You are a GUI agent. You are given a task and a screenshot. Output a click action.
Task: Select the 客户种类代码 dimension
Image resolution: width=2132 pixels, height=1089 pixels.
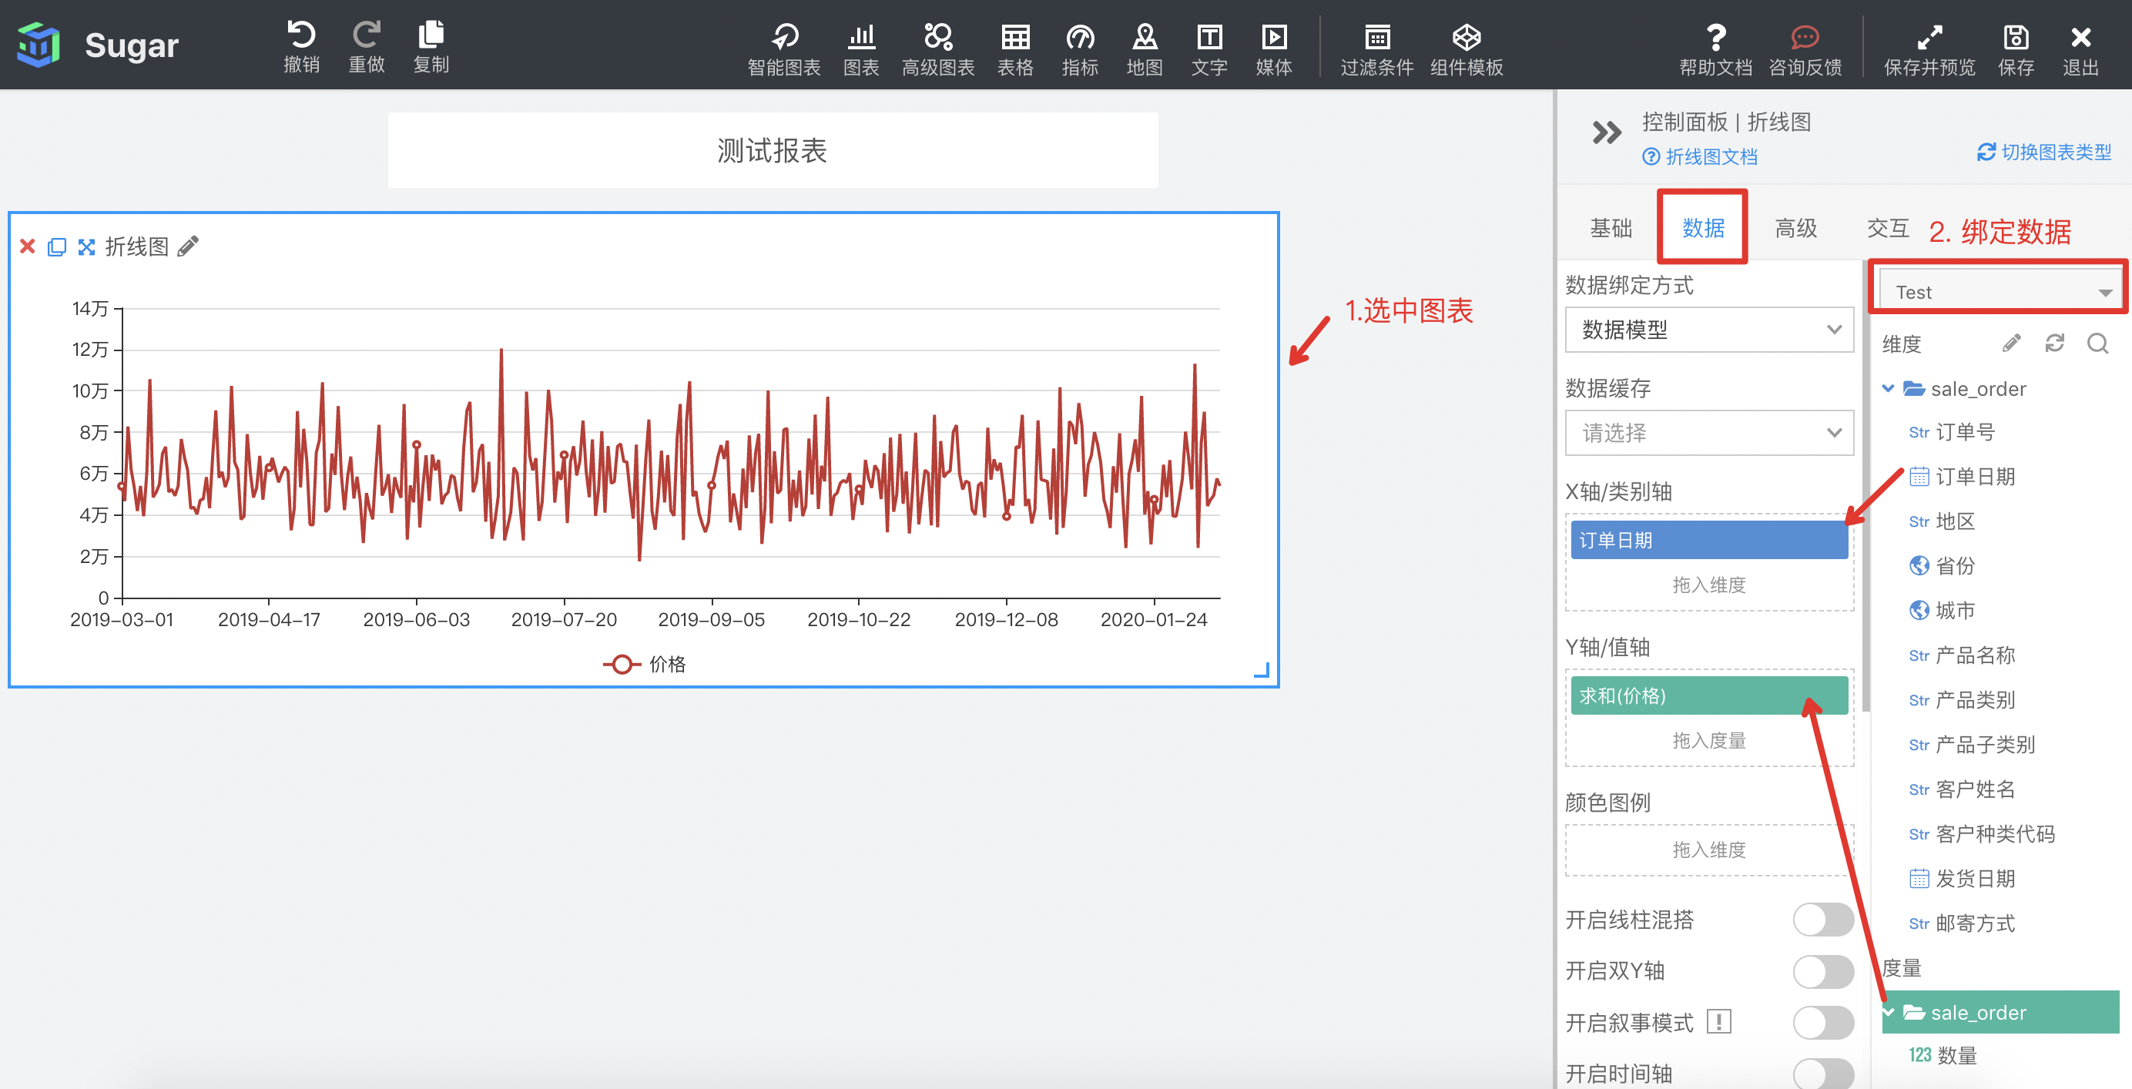pos(1981,834)
